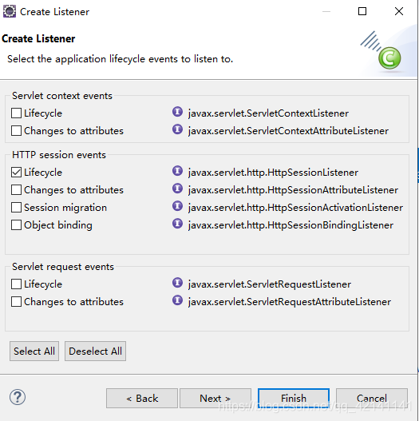This screenshot has height=421, width=419.
Task: Proceed with the Next button
Action: pos(215,398)
